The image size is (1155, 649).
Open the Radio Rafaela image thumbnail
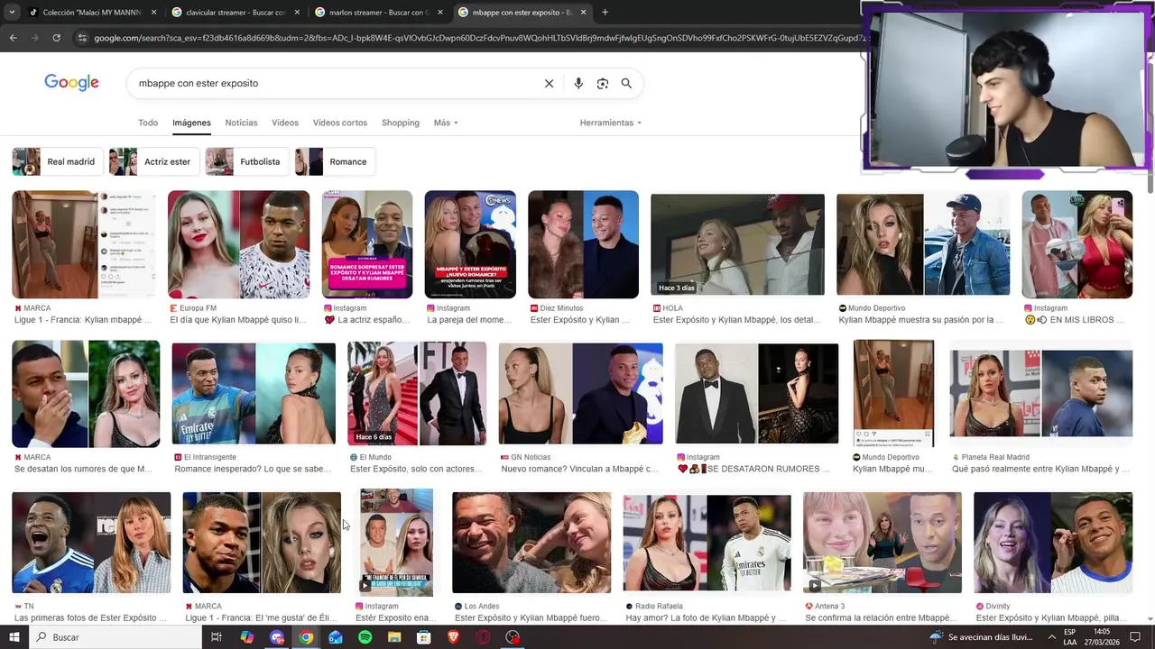coord(707,543)
